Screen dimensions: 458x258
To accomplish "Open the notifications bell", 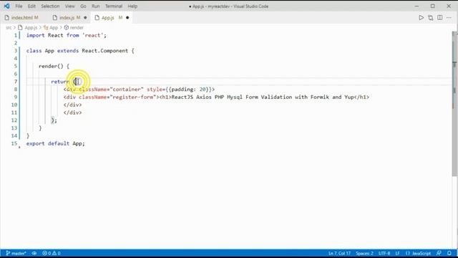I will 449,253.
